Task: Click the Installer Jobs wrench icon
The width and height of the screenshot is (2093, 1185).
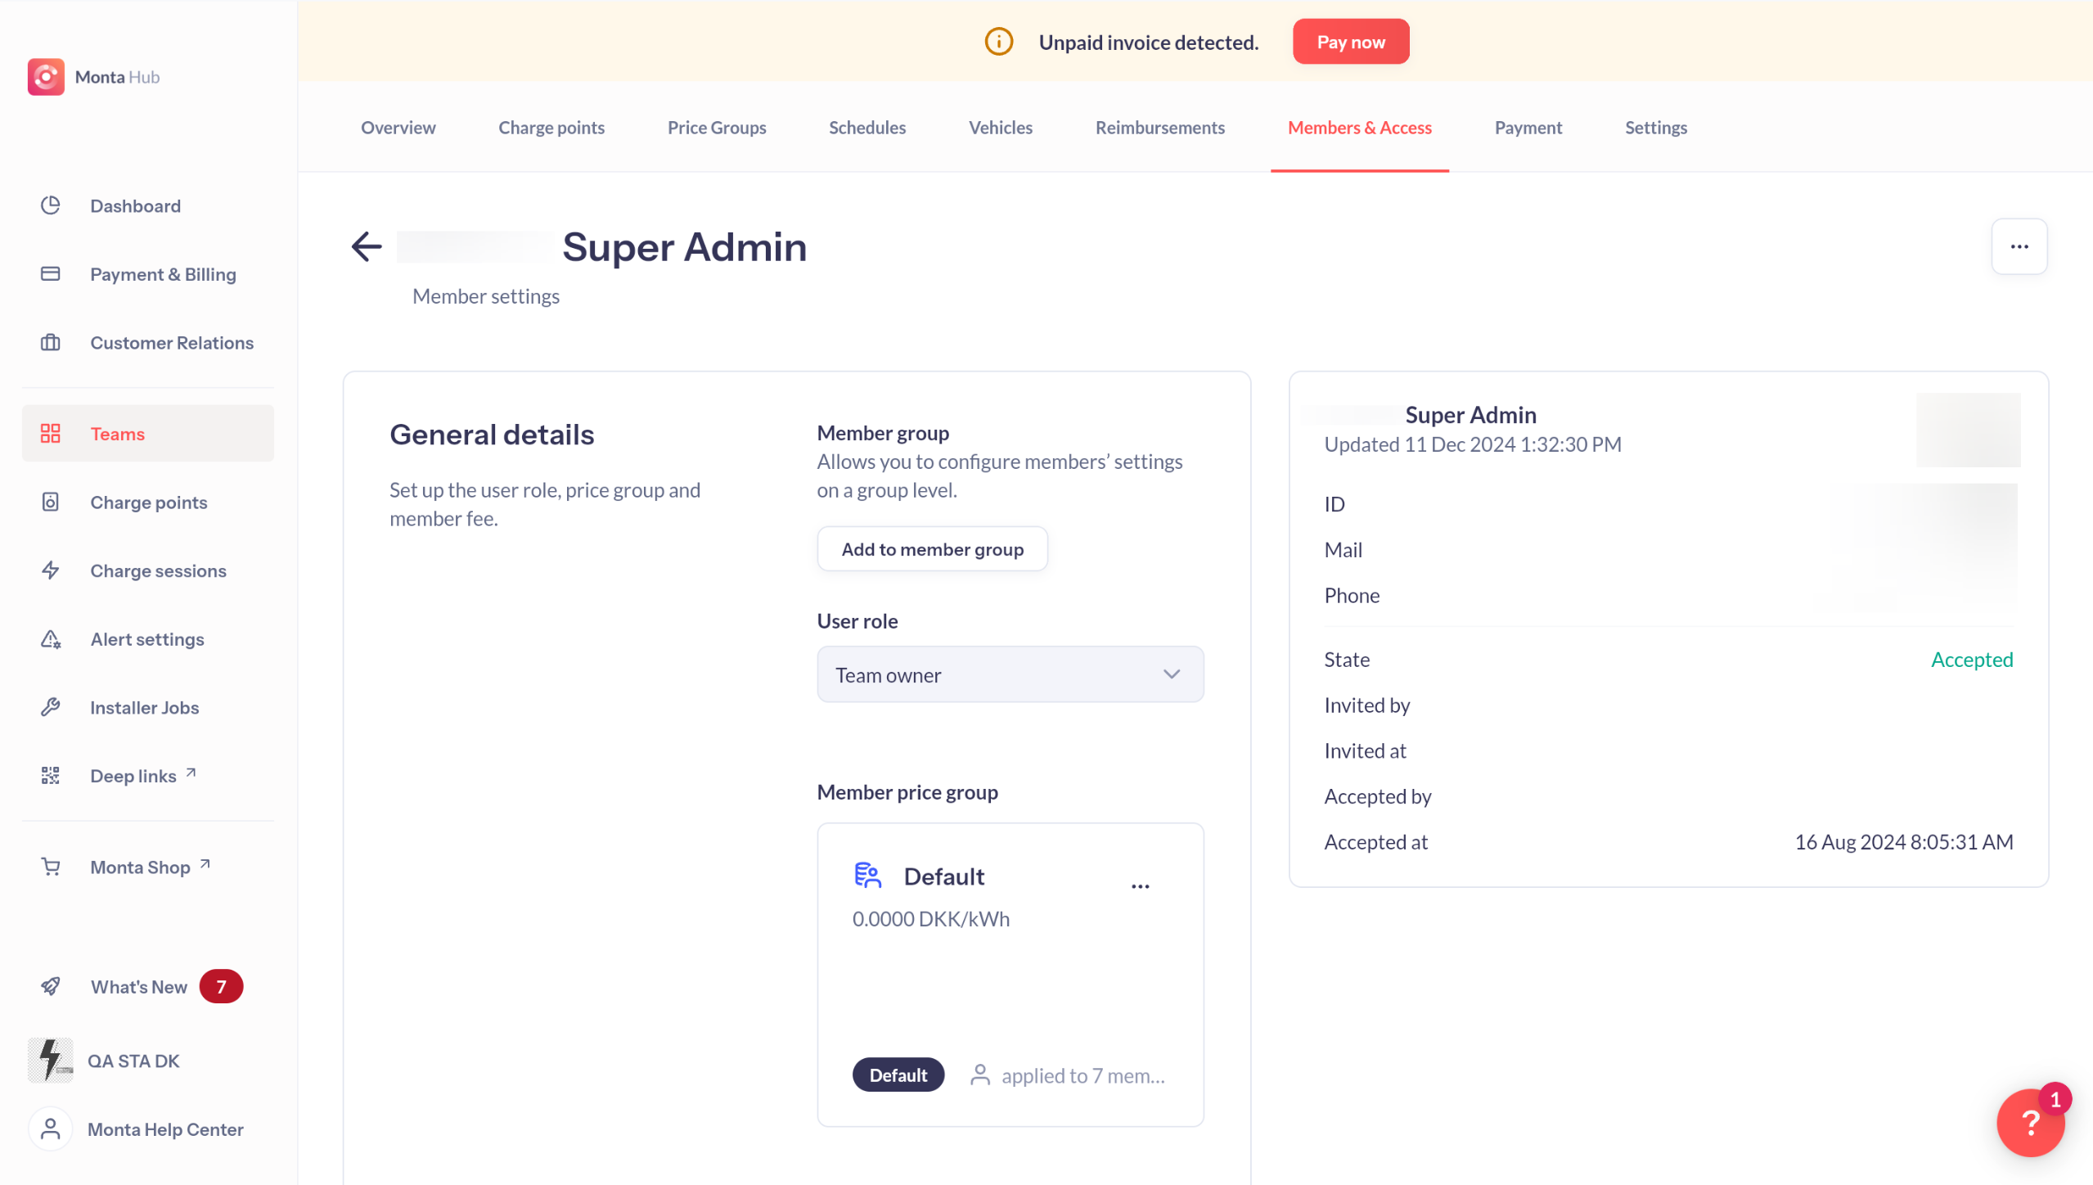Action: pos(51,707)
